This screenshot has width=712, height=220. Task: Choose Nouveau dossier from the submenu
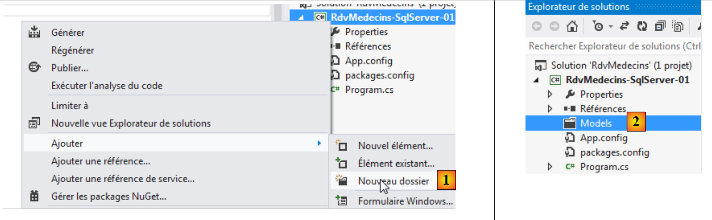(393, 181)
